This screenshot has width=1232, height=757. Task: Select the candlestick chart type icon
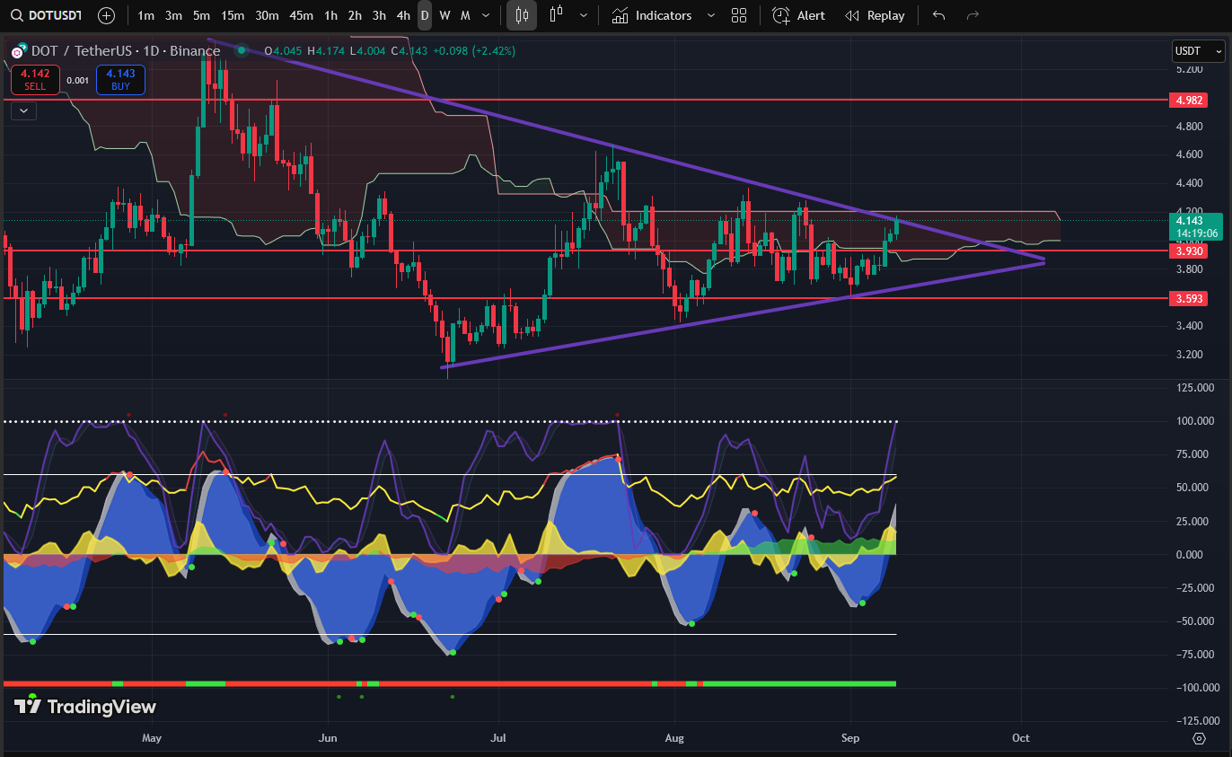pyautogui.click(x=521, y=15)
